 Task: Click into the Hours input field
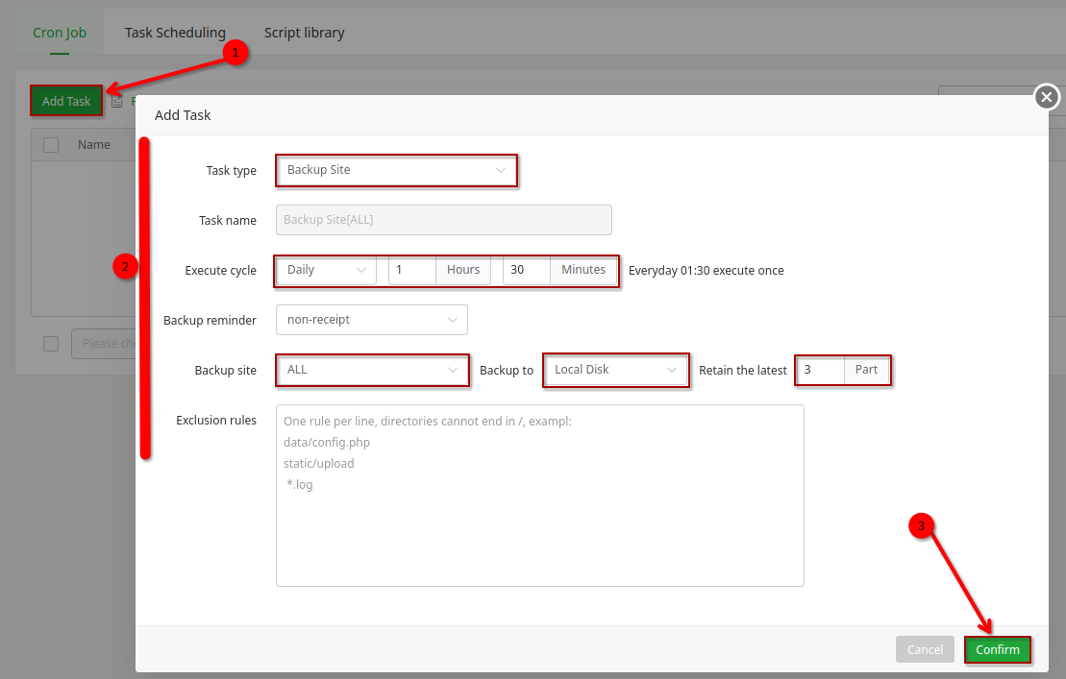pyautogui.click(x=412, y=271)
